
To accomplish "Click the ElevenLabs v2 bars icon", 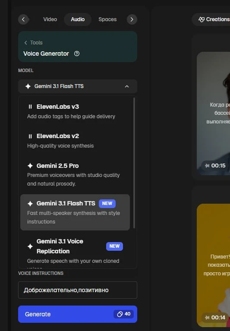I will point(30,136).
